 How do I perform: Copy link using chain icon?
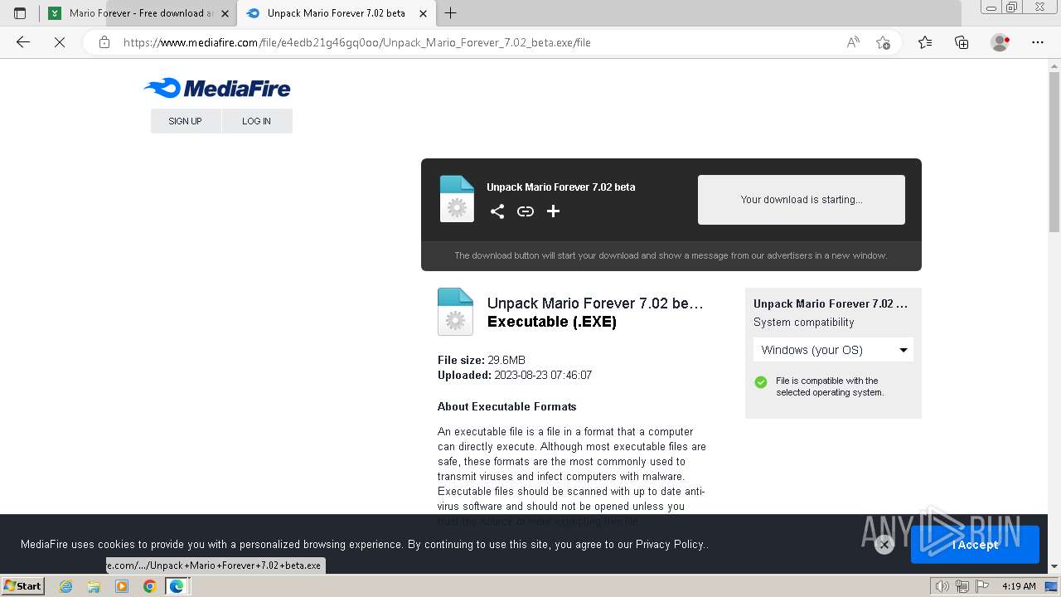pos(526,211)
